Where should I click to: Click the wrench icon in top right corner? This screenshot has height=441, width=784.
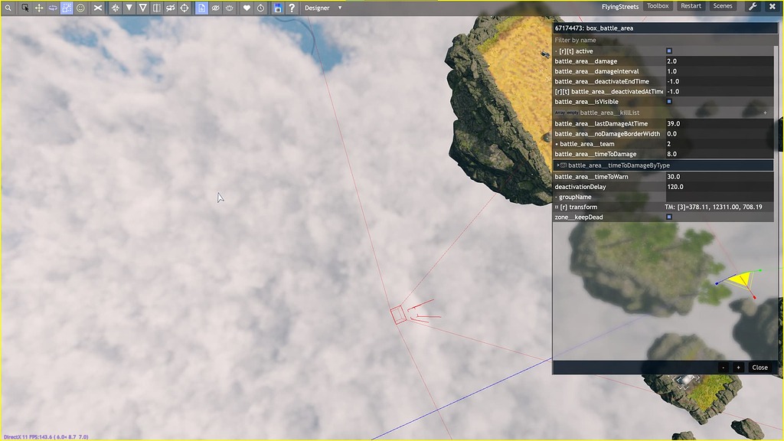click(754, 5)
